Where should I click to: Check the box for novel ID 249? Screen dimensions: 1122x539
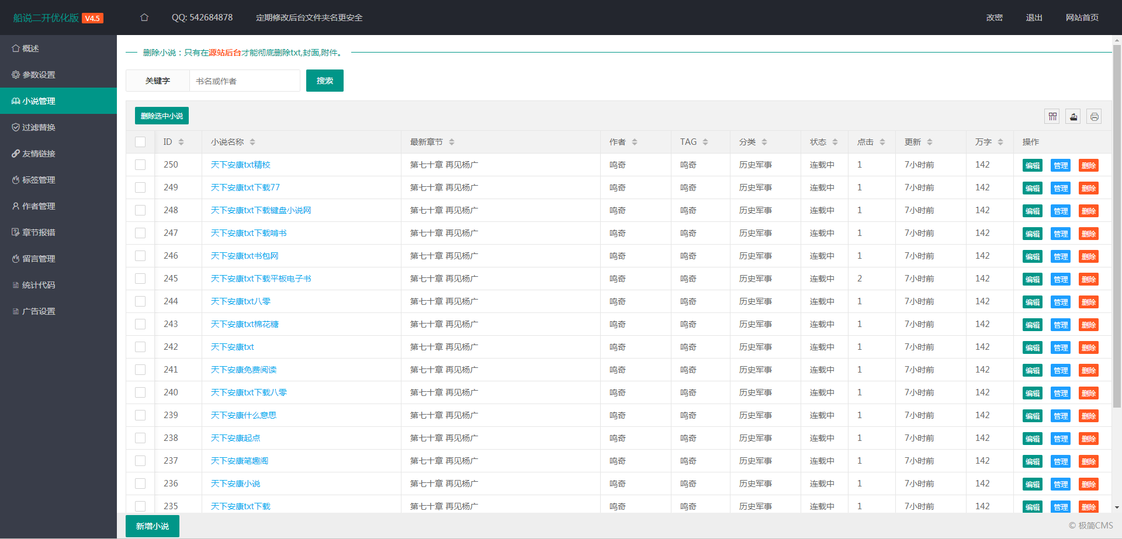click(140, 187)
